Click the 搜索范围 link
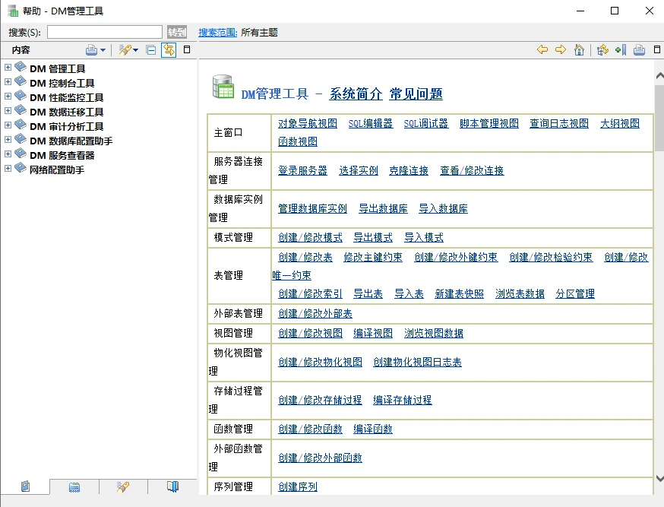 [217, 32]
